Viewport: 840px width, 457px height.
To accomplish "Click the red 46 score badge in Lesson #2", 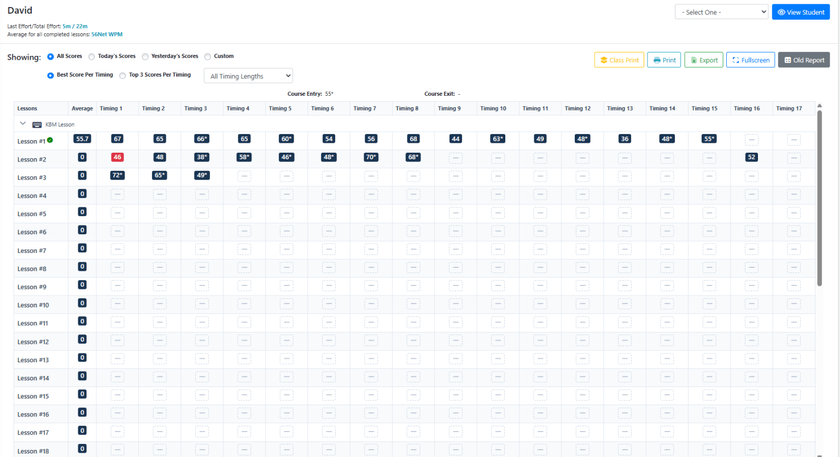I will [117, 157].
